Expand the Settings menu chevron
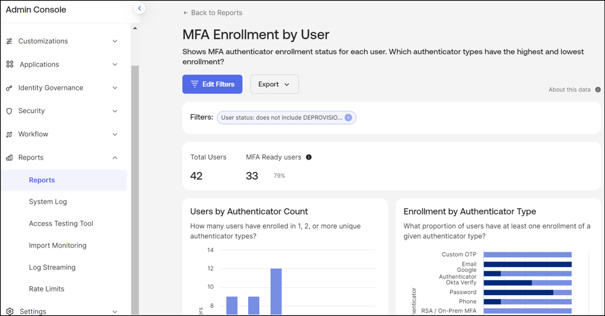The image size is (605, 316). pyautogui.click(x=115, y=311)
